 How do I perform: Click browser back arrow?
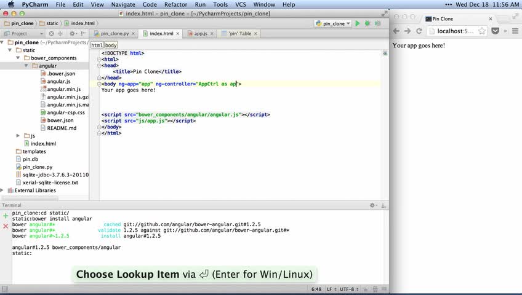(396, 31)
